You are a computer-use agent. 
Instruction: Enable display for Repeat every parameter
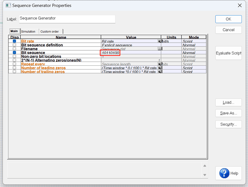pos(14,64)
